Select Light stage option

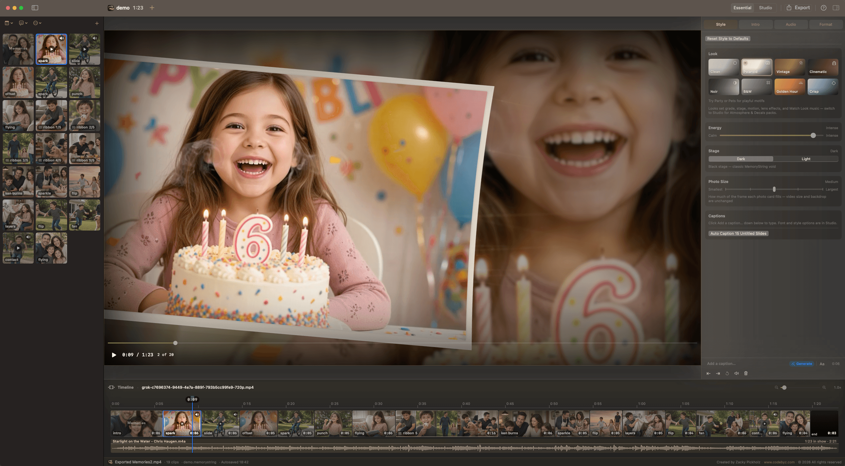point(806,159)
